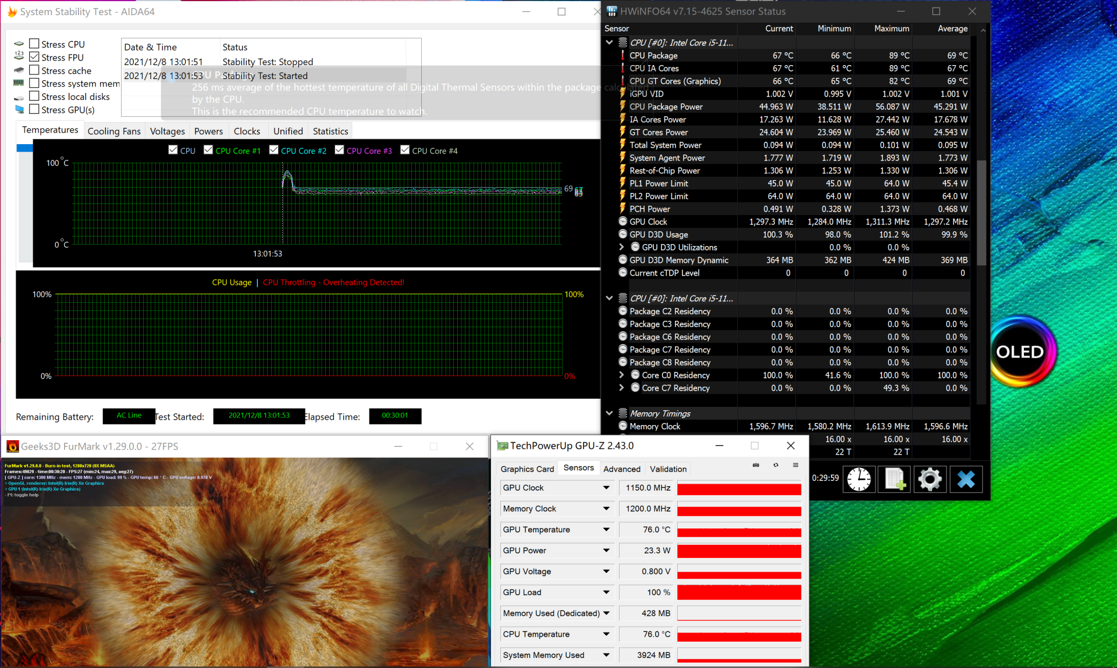The height and width of the screenshot is (668, 1117).
Task: Click the GPU Load red graph bar
Action: coord(739,592)
